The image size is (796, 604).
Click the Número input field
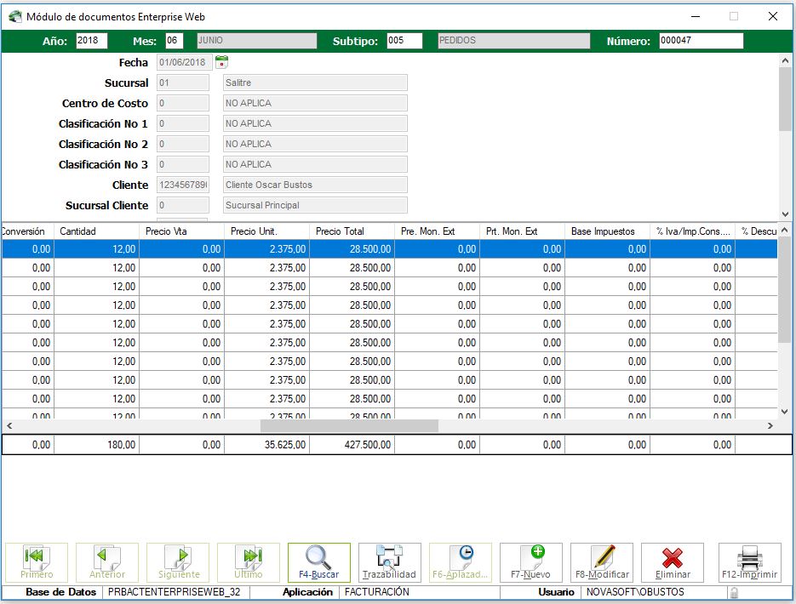tap(701, 41)
